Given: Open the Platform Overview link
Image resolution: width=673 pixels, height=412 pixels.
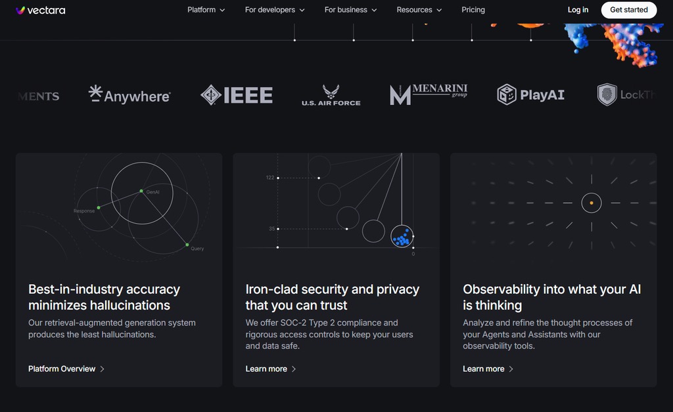Looking at the screenshot, I should tap(62, 369).
